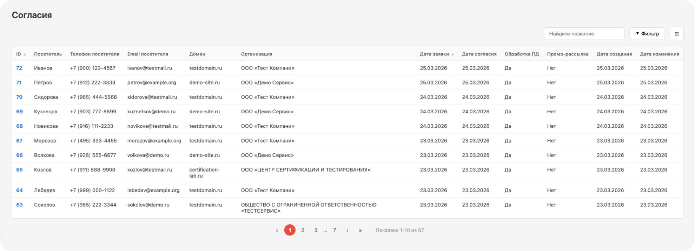Click current page 1 button

(x=290, y=230)
